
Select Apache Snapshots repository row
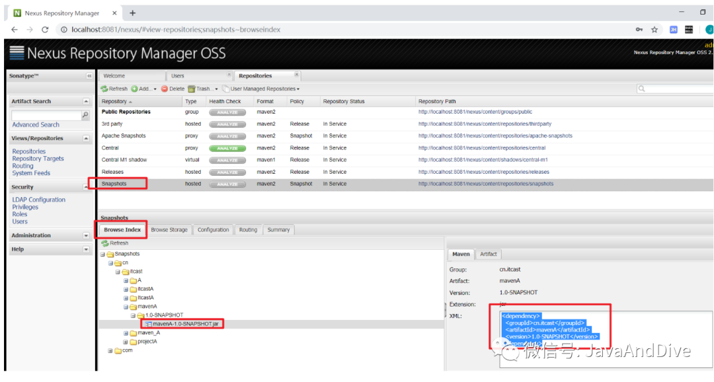405,136
